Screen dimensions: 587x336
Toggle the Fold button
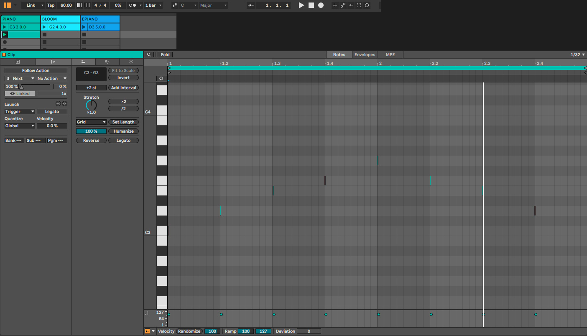pyautogui.click(x=165, y=54)
